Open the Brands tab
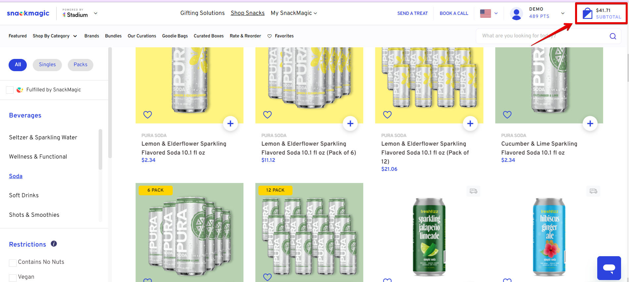 click(92, 36)
